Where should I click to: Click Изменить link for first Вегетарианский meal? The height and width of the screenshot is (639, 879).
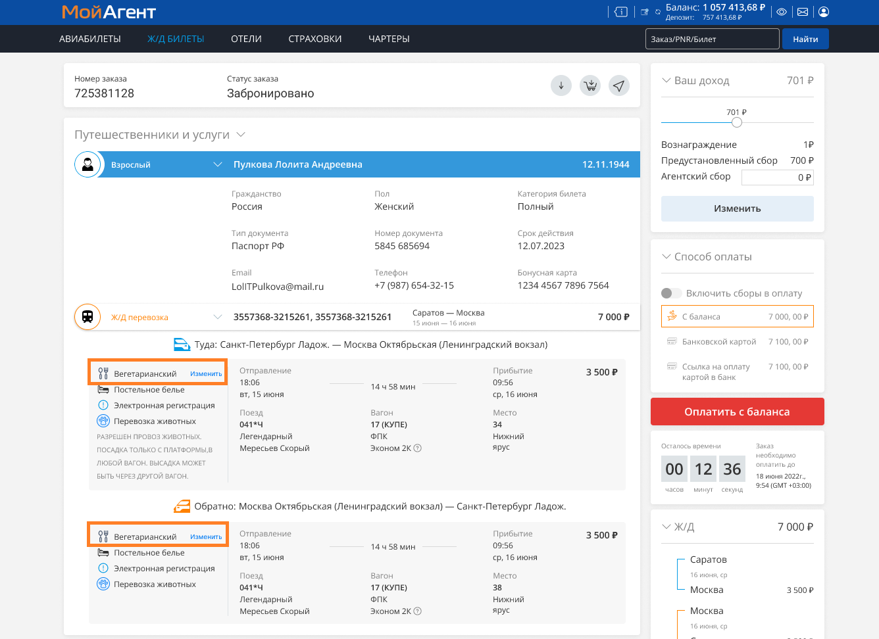206,373
